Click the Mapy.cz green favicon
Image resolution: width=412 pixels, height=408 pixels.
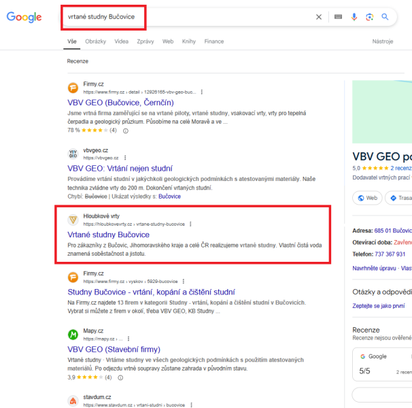point(73,335)
